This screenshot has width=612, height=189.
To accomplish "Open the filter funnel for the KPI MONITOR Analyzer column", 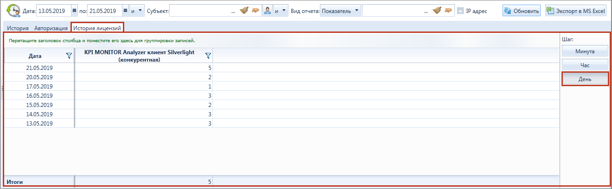I will 208,56.
